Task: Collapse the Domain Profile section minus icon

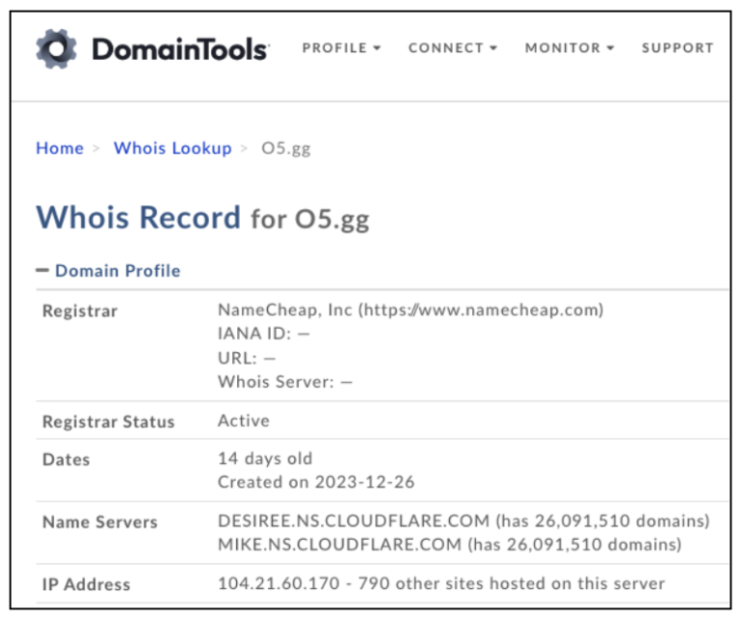Action: [x=42, y=271]
